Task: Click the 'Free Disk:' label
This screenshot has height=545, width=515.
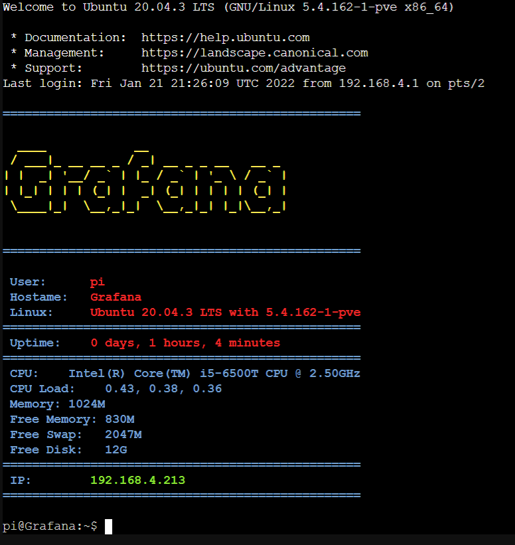Action: click(x=46, y=450)
